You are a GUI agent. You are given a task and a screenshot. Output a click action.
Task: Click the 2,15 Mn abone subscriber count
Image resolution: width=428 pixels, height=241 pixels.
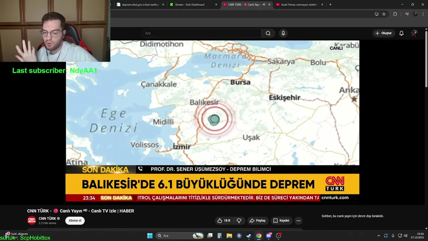[x=47, y=223]
